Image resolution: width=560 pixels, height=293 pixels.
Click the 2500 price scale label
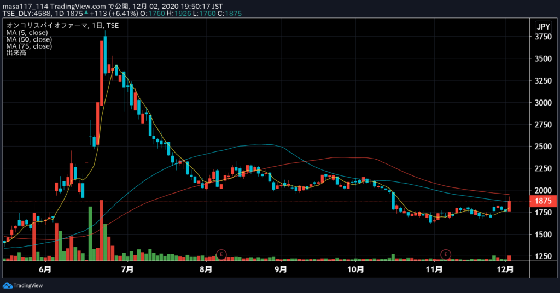coord(543,146)
